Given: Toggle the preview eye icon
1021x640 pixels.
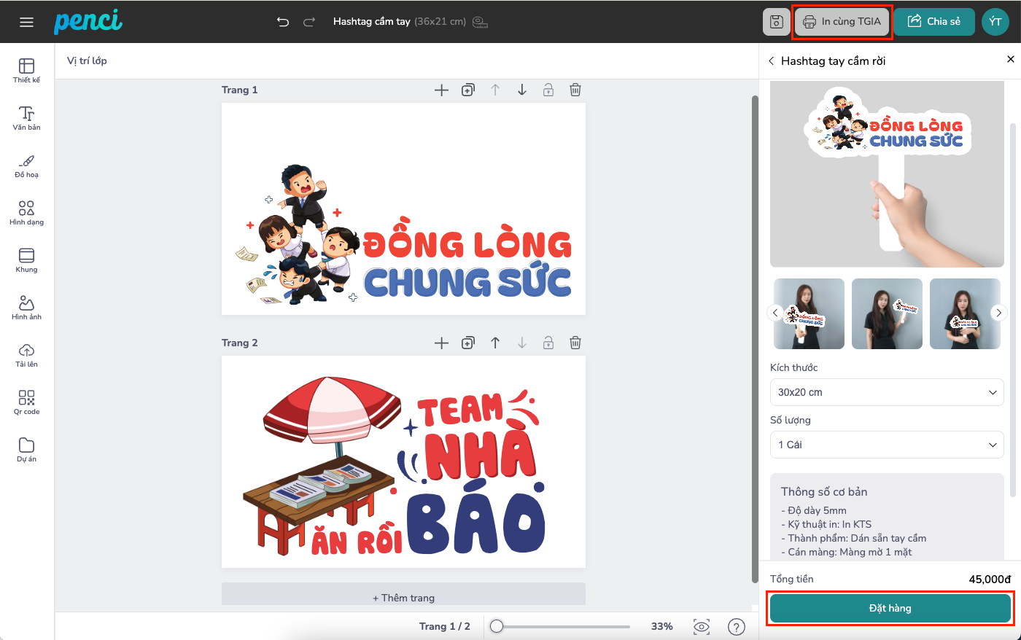Looking at the screenshot, I should coord(702,626).
